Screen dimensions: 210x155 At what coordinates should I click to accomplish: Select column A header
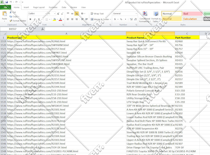[66, 34]
